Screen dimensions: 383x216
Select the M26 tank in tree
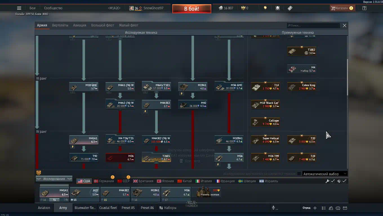120,157
